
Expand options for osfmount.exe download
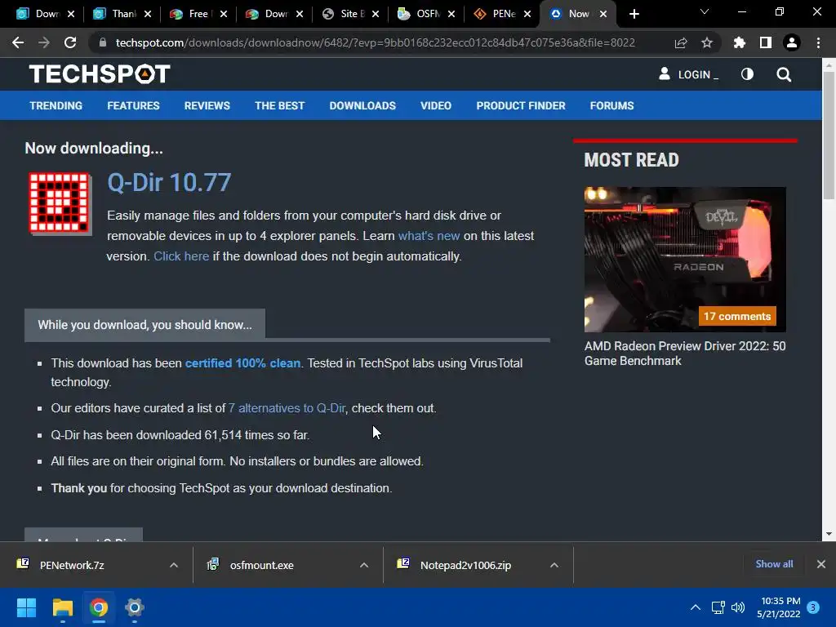[x=363, y=565]
